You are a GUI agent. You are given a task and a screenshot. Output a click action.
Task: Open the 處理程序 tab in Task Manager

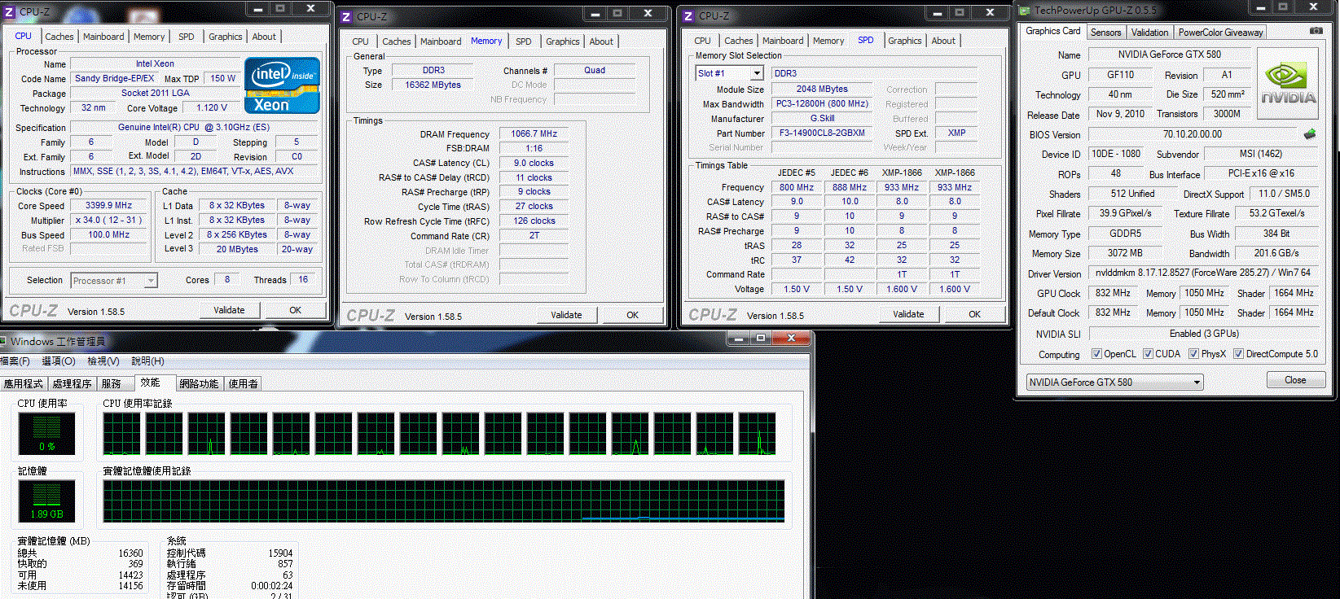point(72,383)
